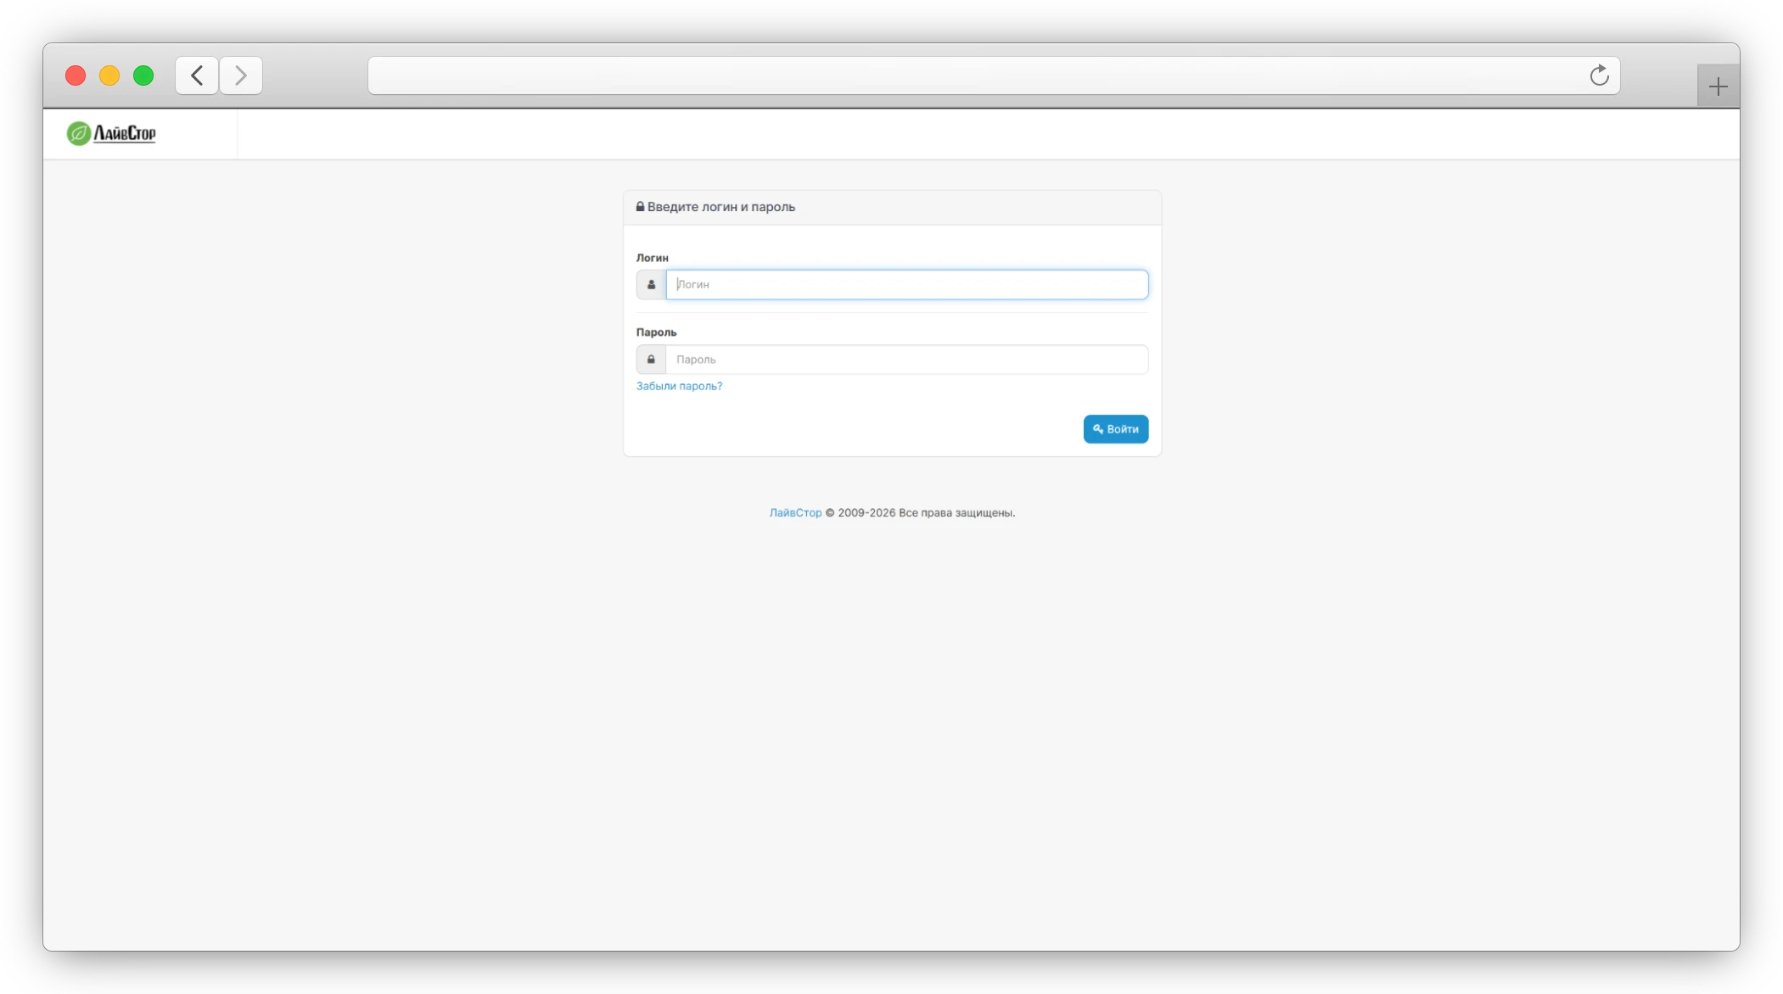
Task: Open a new tab with plus button
Action: point(1718,86)
